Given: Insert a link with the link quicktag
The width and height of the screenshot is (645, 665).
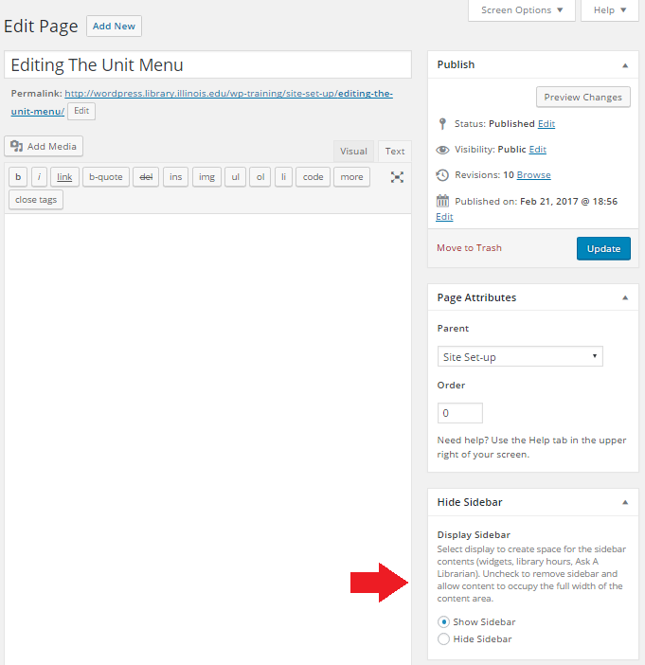Looking at the screenshot, I should (x=64, y=177).
